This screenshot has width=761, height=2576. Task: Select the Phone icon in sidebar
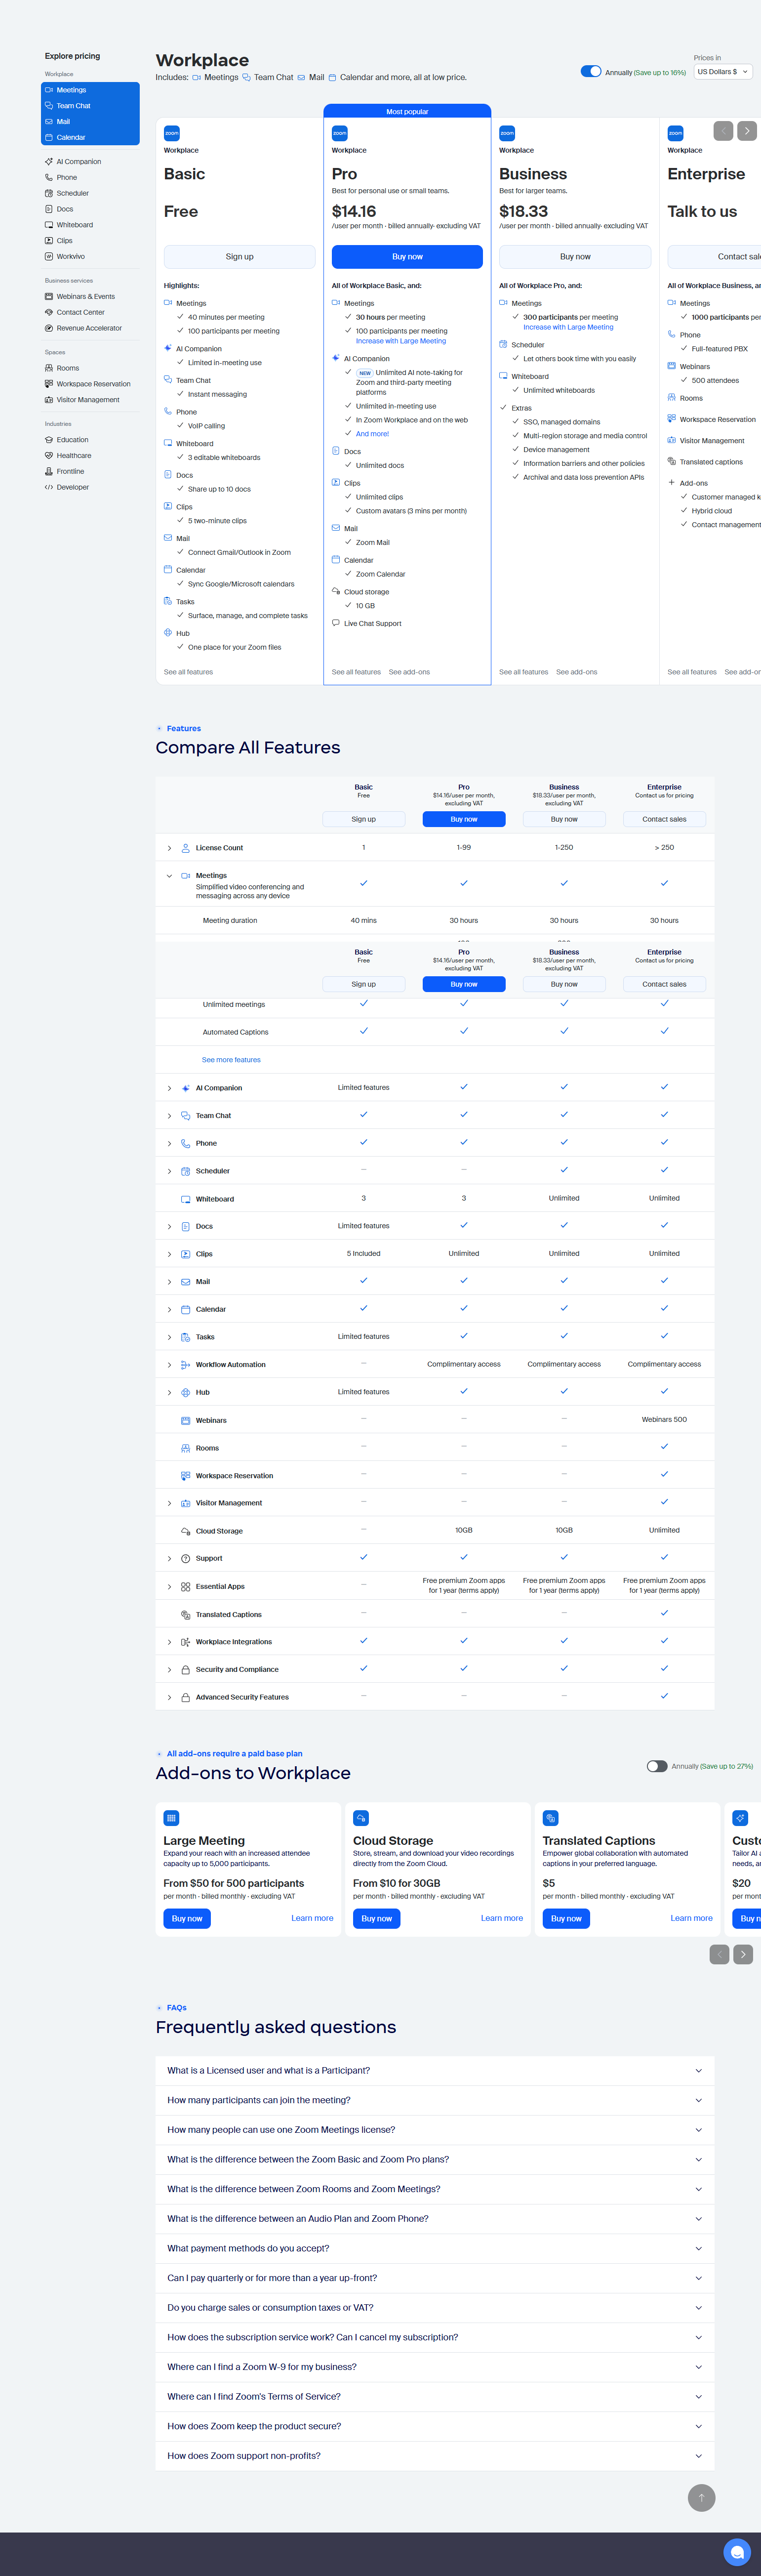coord(49,177)
